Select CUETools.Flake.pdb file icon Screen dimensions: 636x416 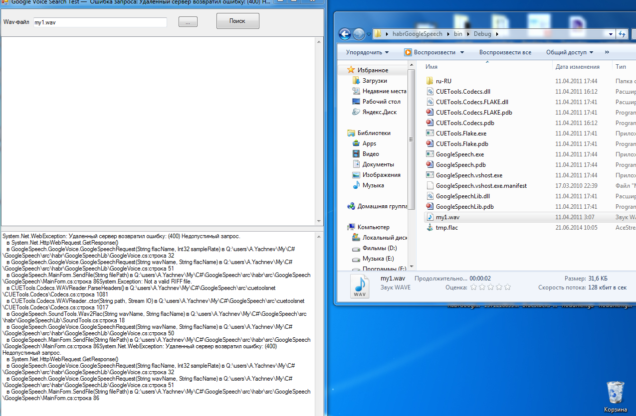pyautogui.click(x=430, y=143)
